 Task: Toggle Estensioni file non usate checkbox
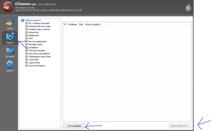pos(26,26)
